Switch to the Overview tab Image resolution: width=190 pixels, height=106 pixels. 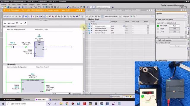click(x=28, y=100)
